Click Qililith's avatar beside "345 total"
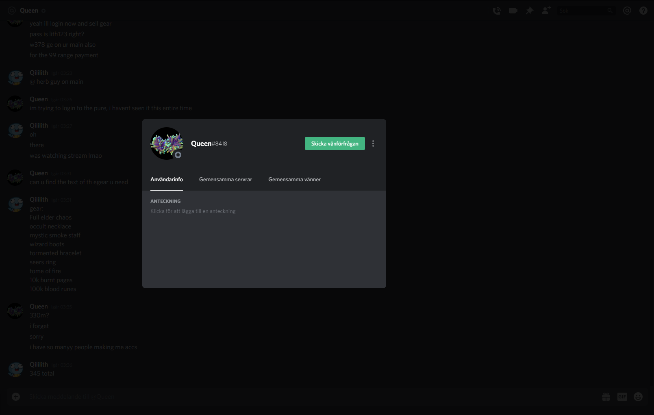Image resolution: width=654 pixels, height=415 pixels. [x=15, y=369]
